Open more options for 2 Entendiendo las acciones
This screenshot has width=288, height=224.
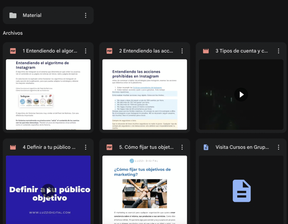coord(182,51)
